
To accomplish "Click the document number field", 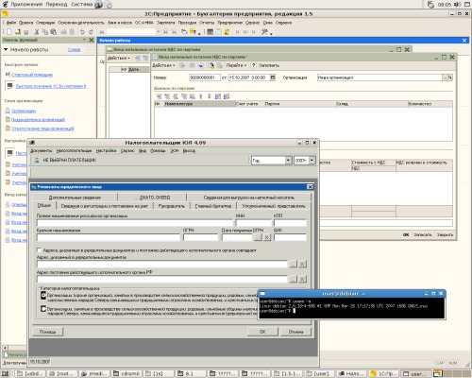I will coord(205,77).
